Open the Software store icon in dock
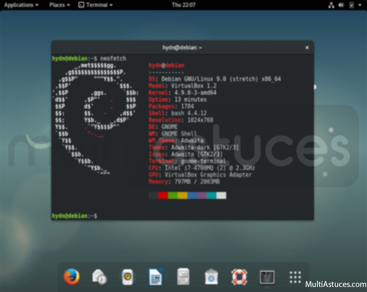The image size is (367, 292). (211, 277)
